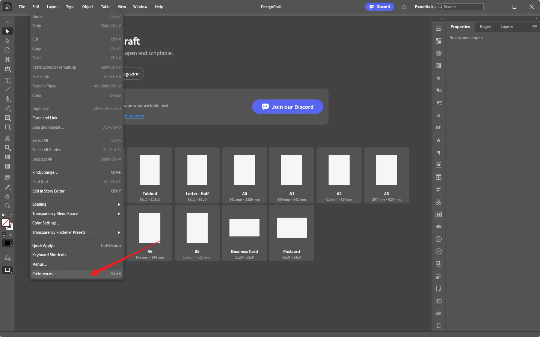540x337 pixels.
Task: Toggle formatting affects container button
Action: (4, 235)
